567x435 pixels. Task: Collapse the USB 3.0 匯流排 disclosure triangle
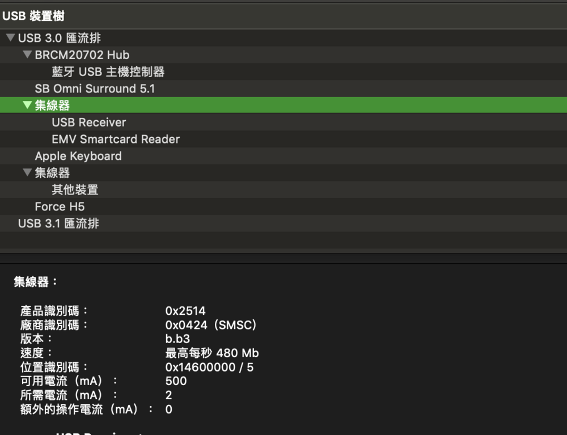click(10, 38)
